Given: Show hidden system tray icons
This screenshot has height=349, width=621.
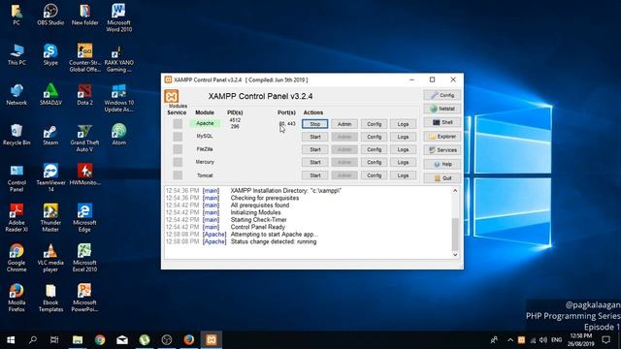Looking at the screenshot, I should click(510, 340).
